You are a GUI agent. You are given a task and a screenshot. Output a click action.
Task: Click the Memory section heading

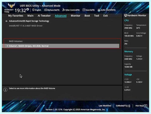[x=129, y=51]
